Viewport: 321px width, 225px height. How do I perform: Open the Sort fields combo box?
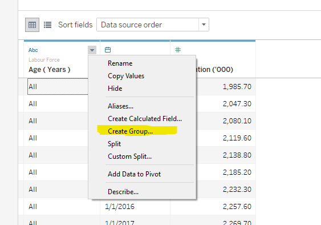click(x=153, y=25)
